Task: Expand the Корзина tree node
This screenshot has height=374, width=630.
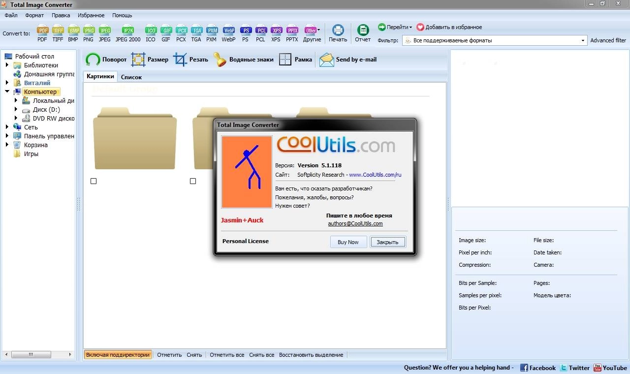Action: pyautogui.click(x=7, y=145)
